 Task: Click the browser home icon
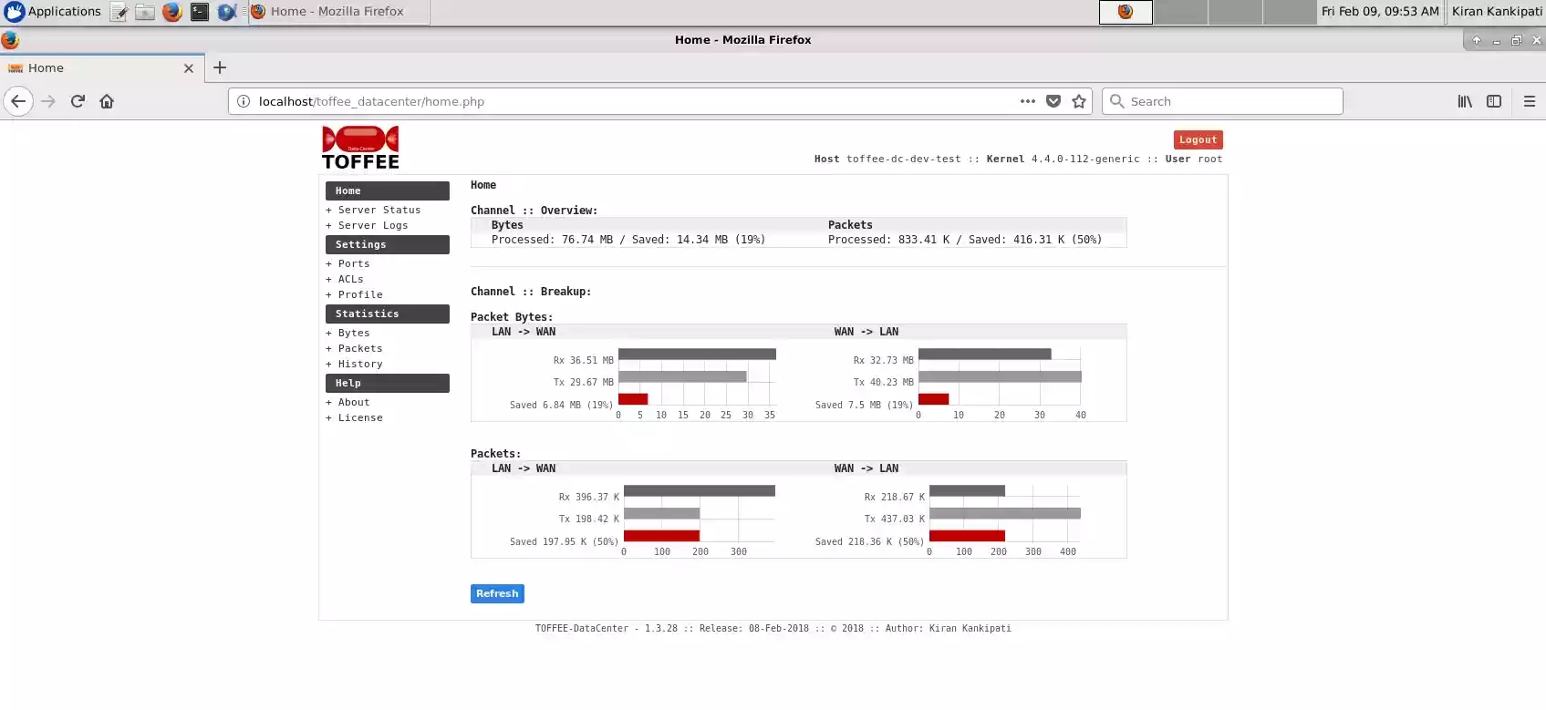(107, 101)
